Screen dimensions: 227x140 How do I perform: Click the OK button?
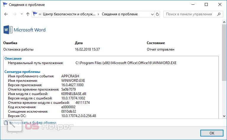[x=212, y=133]
